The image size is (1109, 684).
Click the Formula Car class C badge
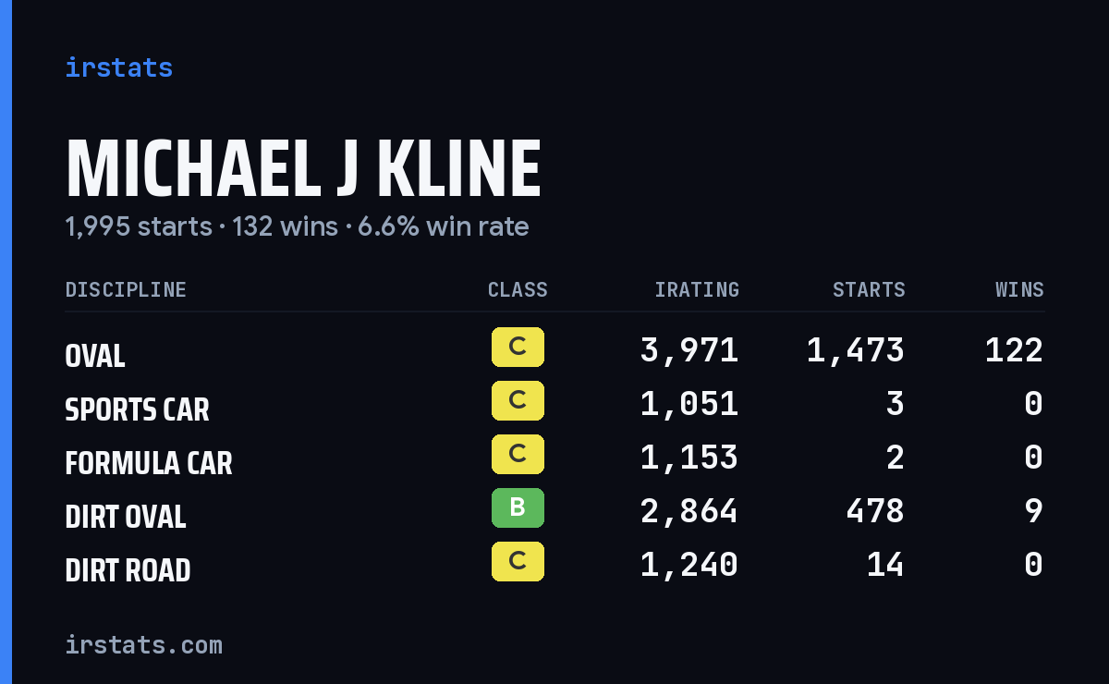click(518, 455)
